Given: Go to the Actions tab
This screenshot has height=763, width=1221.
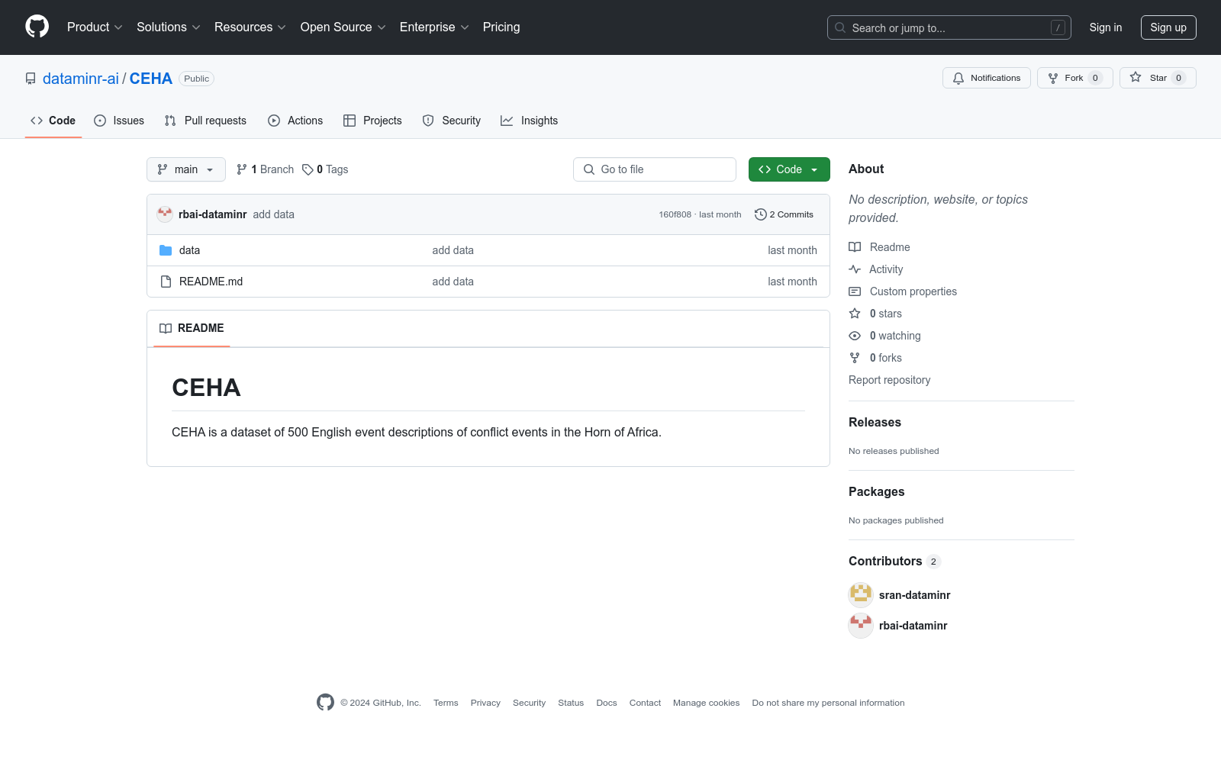Looking at the screenshot, I should [x=295, y=121].
